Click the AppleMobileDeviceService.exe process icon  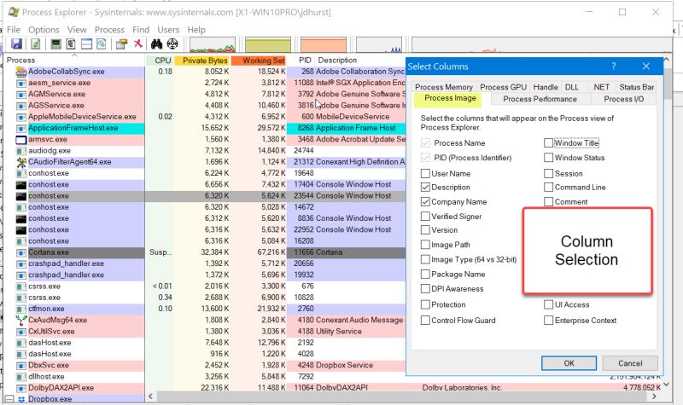point(20,117)
